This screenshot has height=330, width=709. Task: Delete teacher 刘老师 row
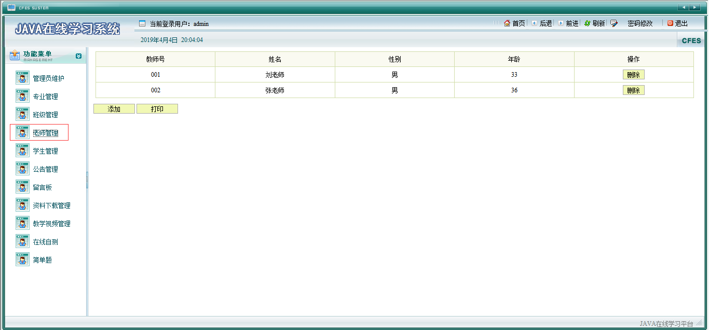(633, 75)
